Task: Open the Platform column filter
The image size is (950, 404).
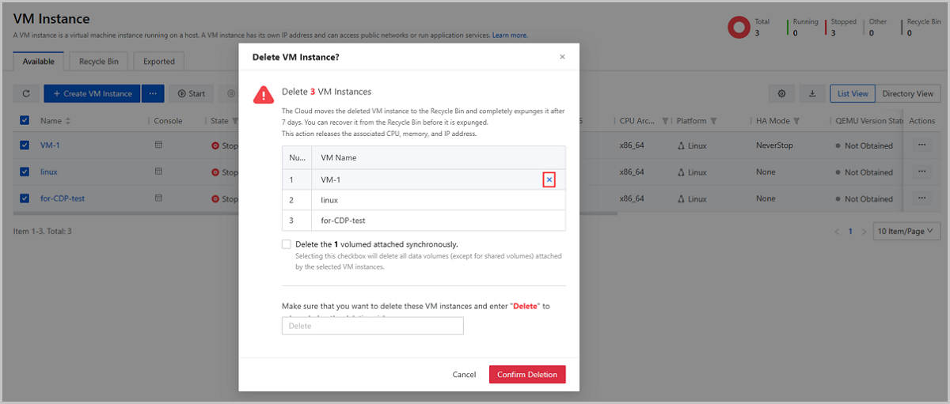Action: [x=713, y=121]
